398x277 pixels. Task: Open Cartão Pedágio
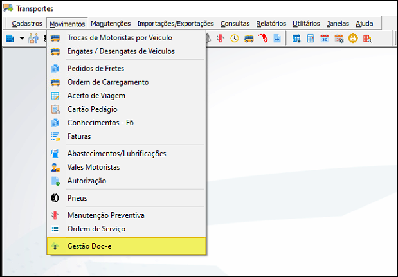pos(127,109)
